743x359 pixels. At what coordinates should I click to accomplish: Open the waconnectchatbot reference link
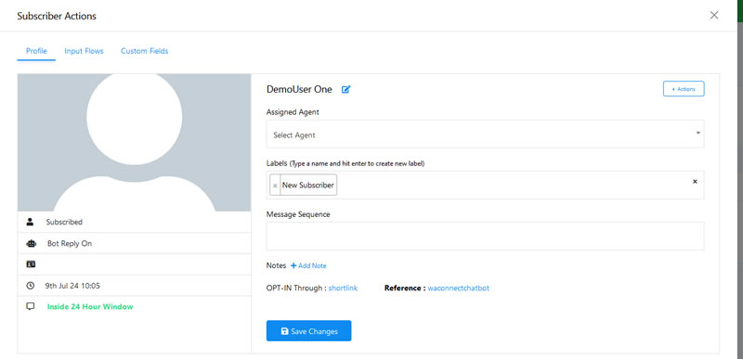tap(458, 288)
